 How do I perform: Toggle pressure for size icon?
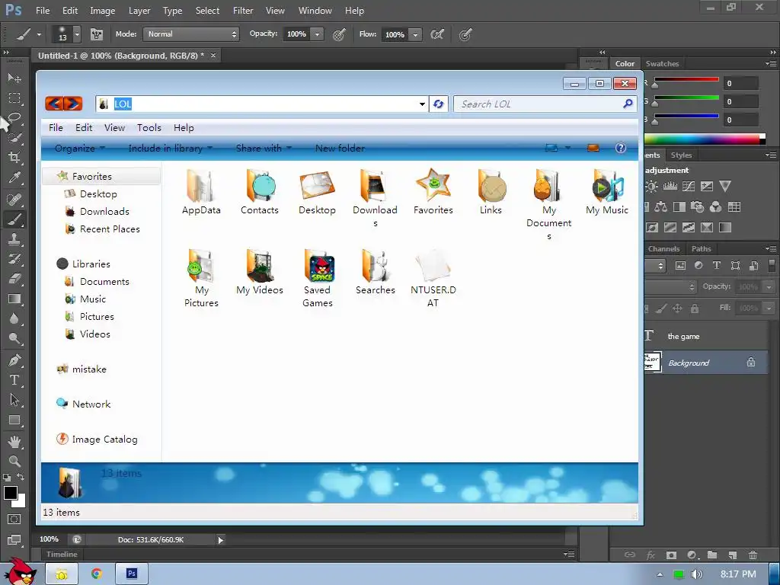(x=465, y=34)
